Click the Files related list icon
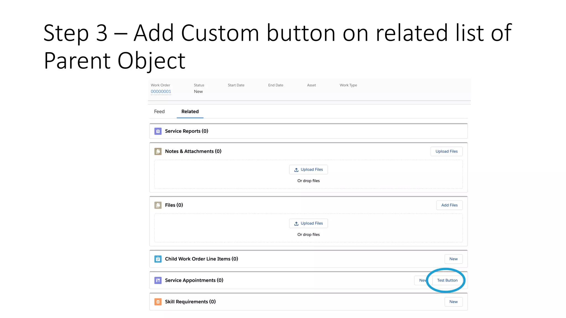The image size is (566, 318). (x=158, y=205)
